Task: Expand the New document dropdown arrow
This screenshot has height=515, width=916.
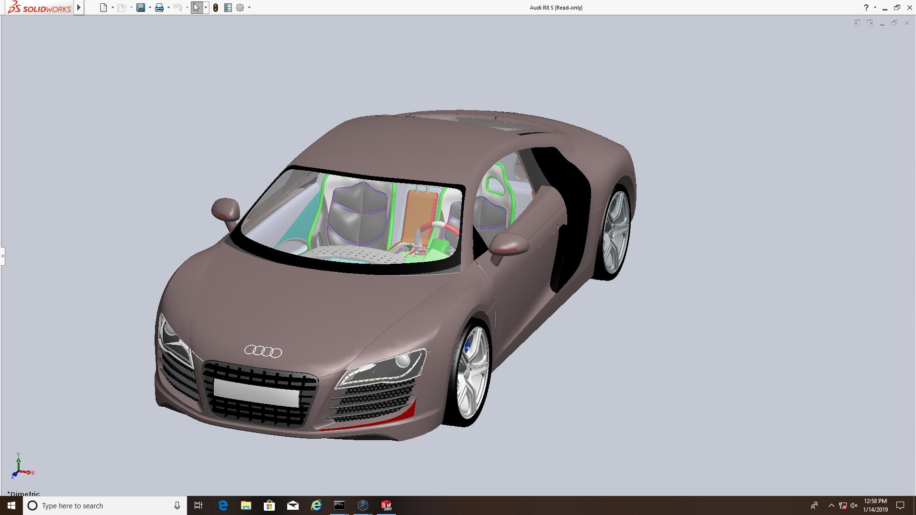Action: pos(113,8)
